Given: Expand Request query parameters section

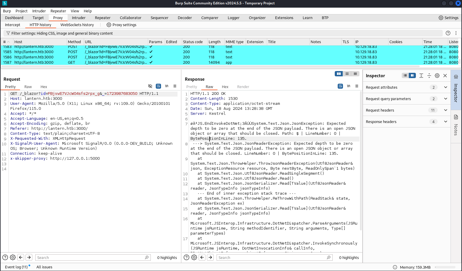Looking at the screenshot, I should (406, 99).
